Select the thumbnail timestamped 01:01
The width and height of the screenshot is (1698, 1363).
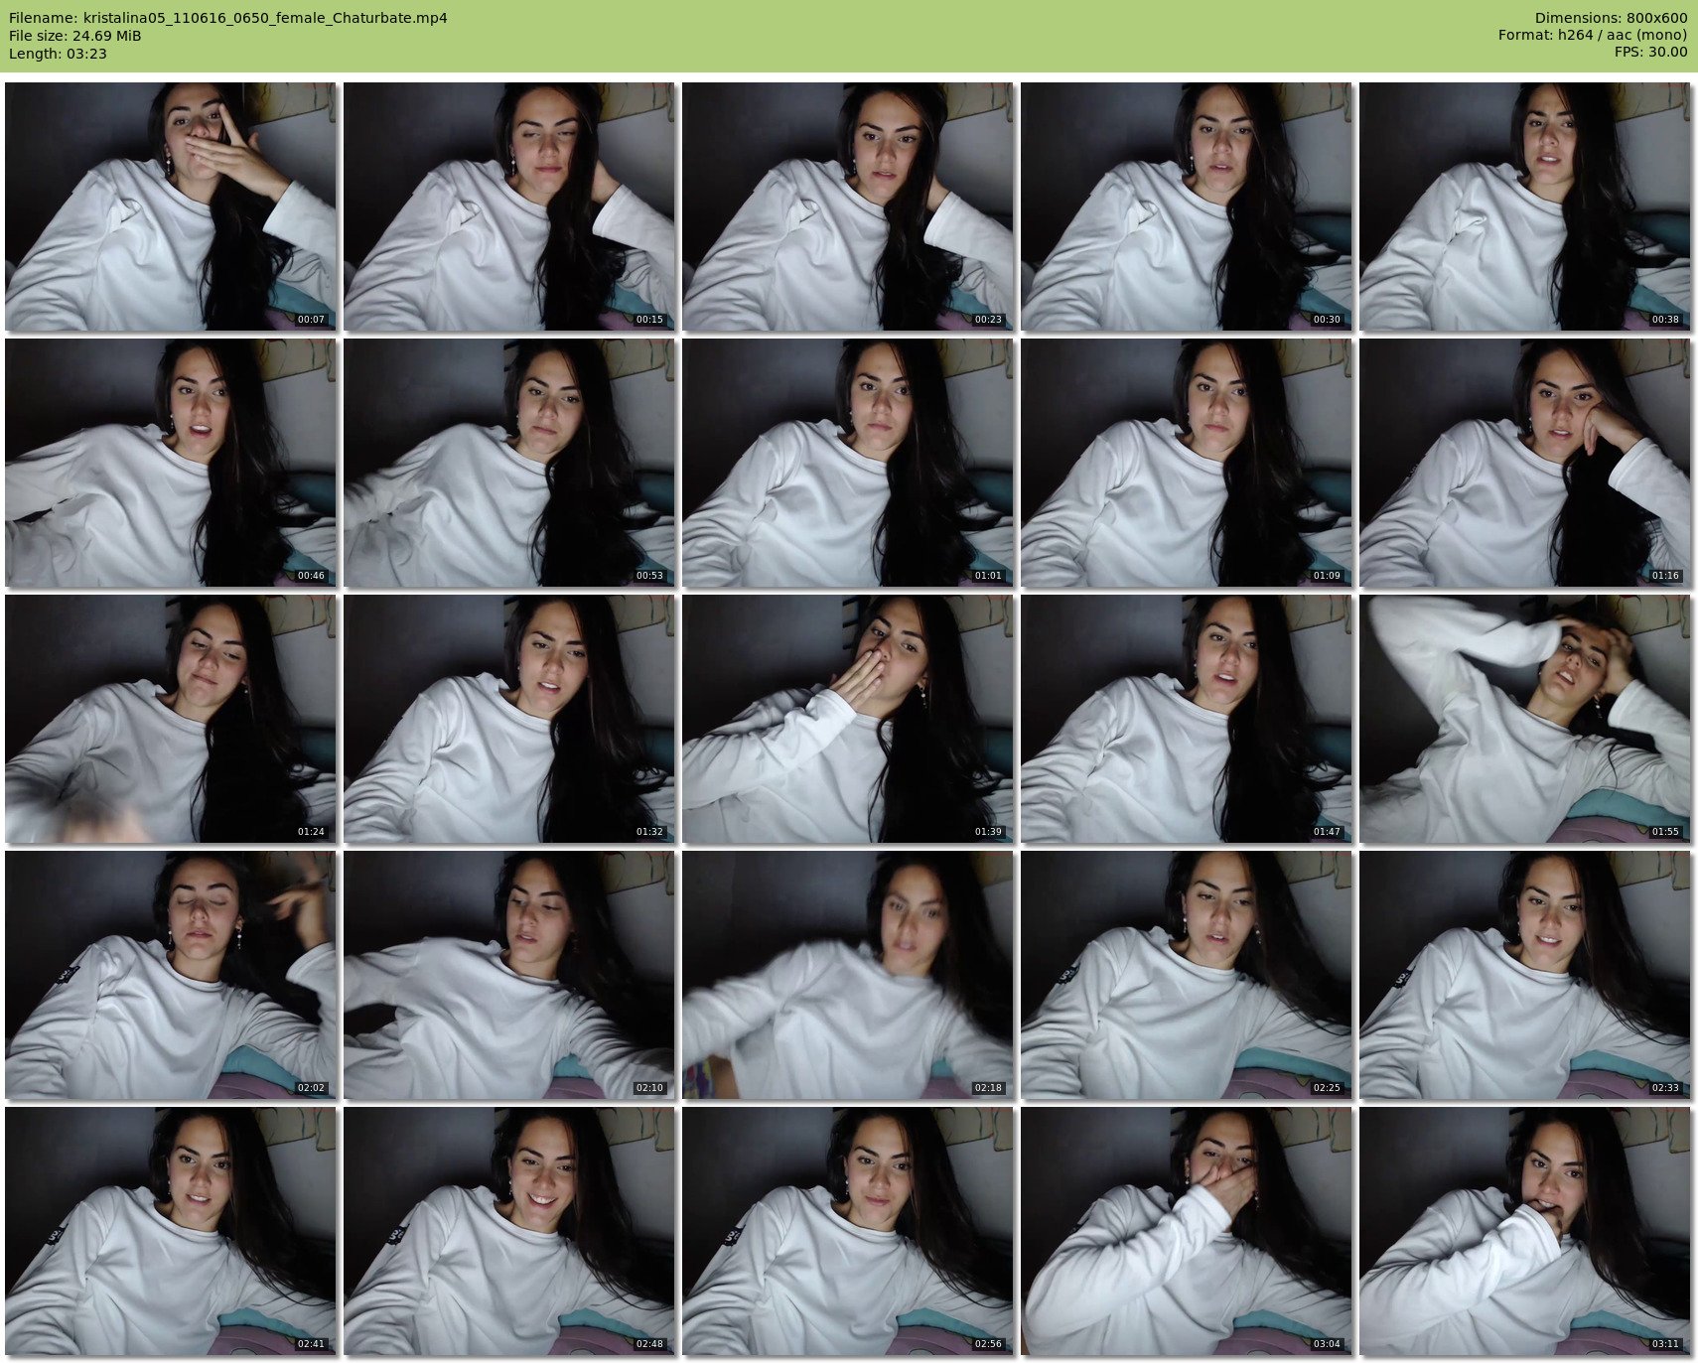tap(848, 463)
